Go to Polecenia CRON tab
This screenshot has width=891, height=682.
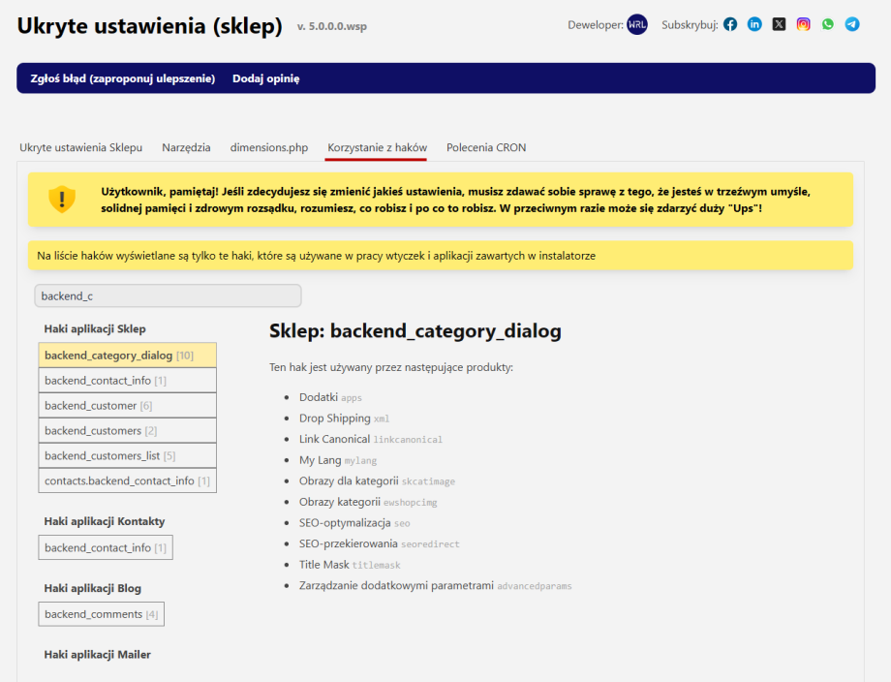pyautogui.click(x=486, y=147)
